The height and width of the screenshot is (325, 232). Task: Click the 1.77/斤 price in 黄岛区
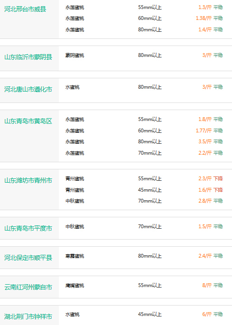[x=204, y=130]
